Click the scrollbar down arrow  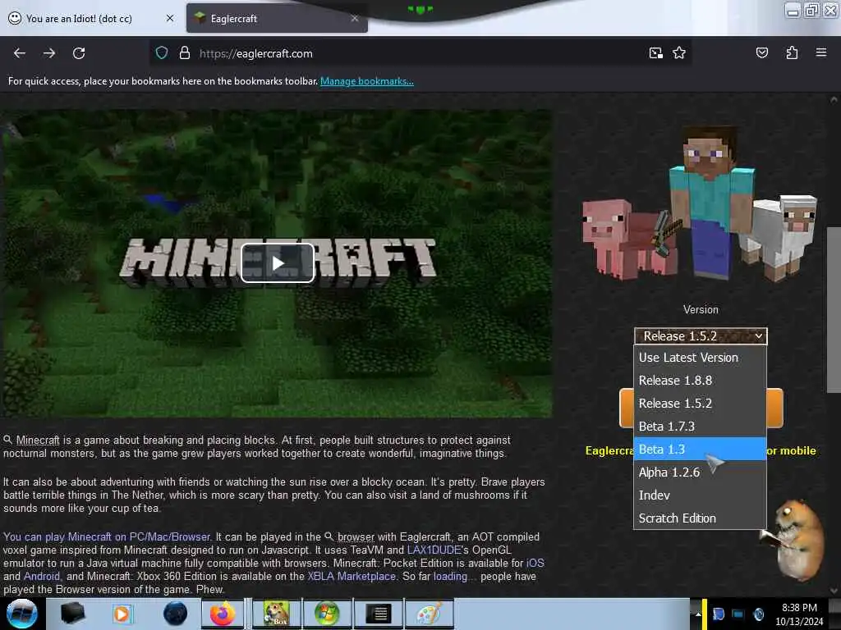click(x=834, y=591)
